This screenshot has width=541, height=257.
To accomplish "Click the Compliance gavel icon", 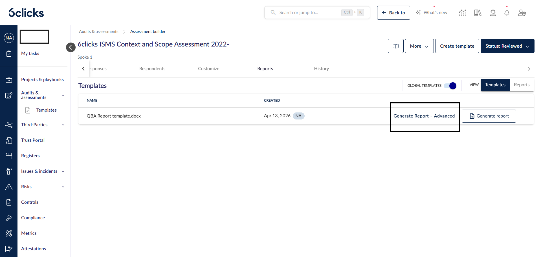I will pos(9,218).
